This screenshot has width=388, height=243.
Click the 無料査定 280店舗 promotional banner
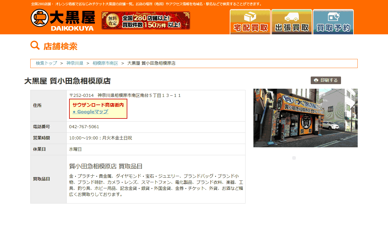[146, 21]
